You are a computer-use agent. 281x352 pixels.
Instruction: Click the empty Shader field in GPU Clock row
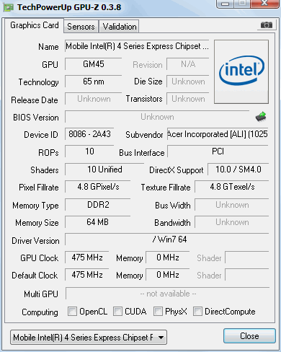point(247,258)
